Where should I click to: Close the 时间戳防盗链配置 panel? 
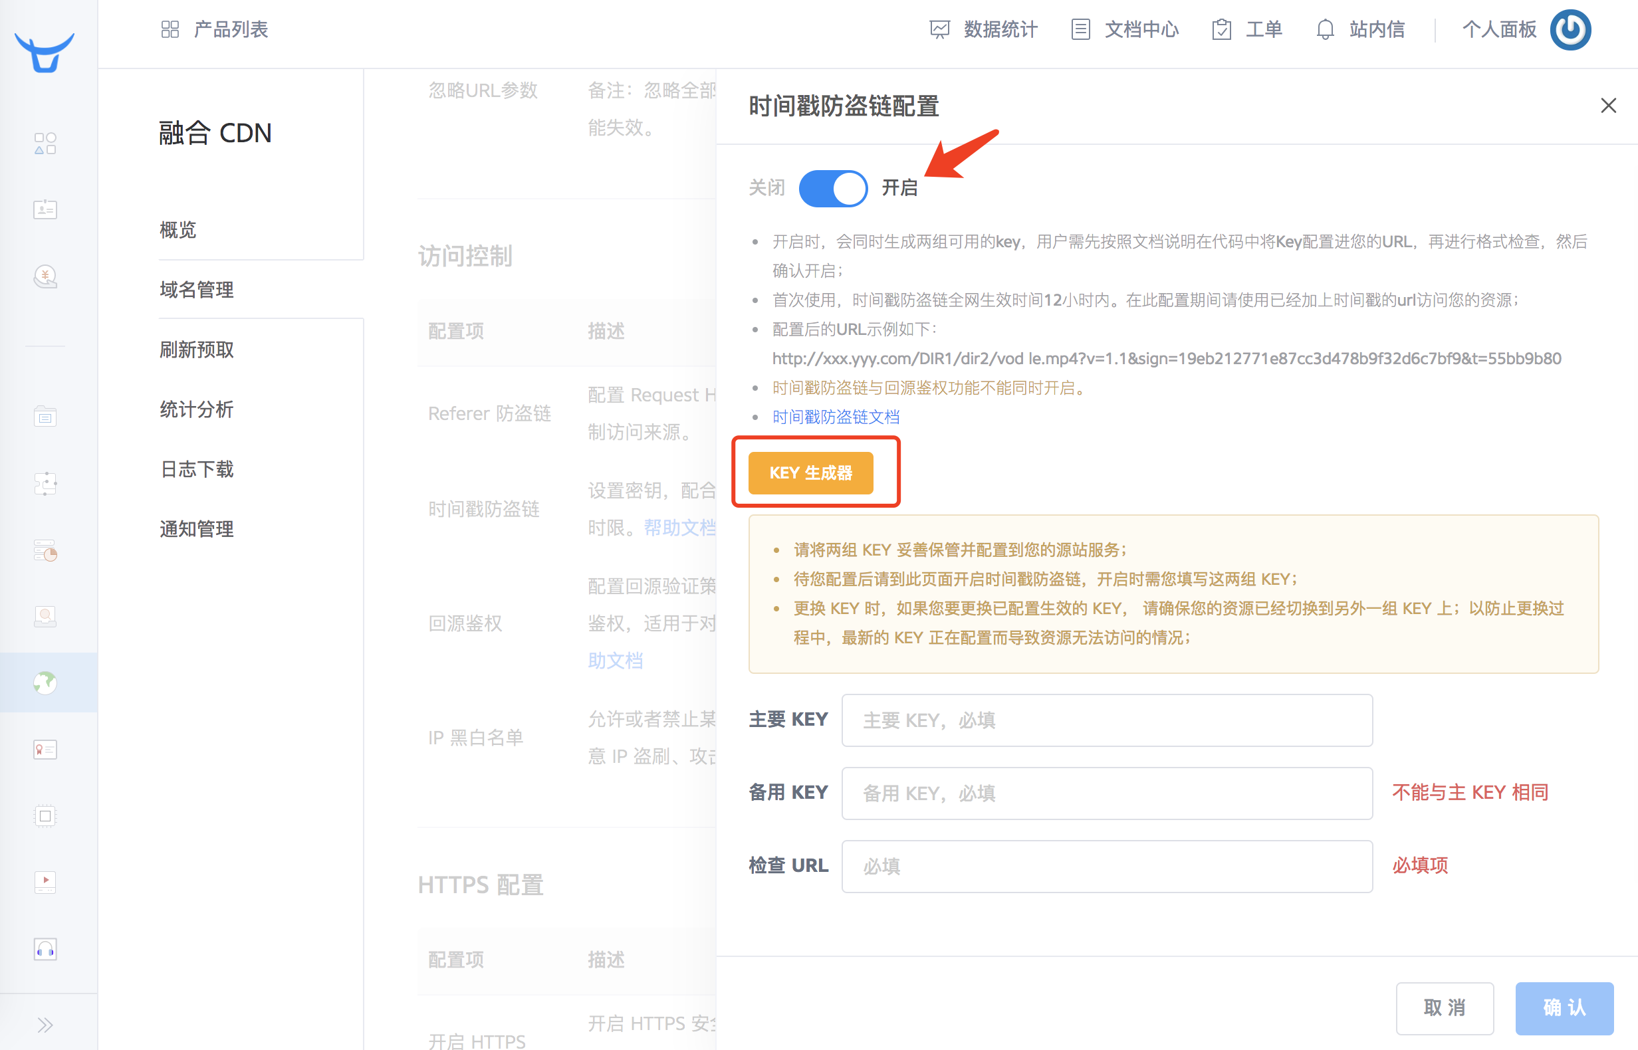pos(1608,106)
